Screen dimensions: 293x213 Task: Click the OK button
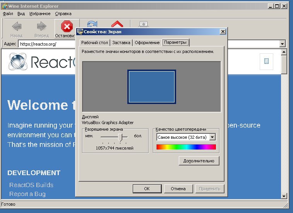(147, 189)
